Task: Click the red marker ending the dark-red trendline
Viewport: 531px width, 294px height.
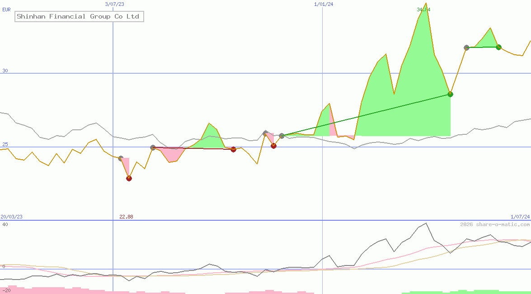Action: [x=234, y=149]
